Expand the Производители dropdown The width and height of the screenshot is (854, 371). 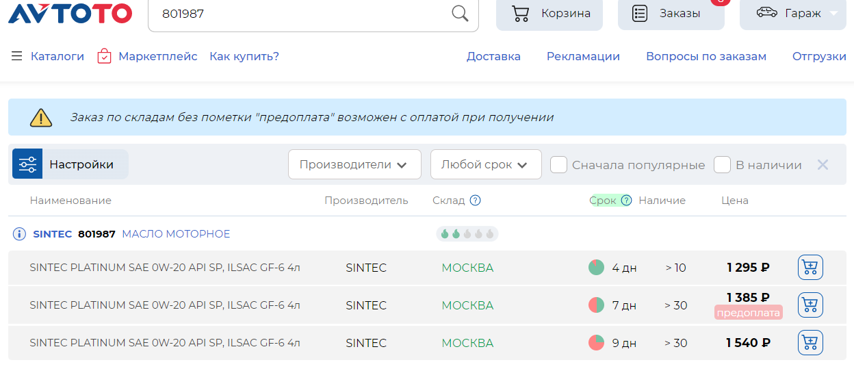[x=354, y=164]
